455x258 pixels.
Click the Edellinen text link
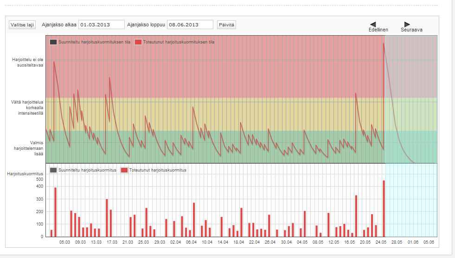378,30
